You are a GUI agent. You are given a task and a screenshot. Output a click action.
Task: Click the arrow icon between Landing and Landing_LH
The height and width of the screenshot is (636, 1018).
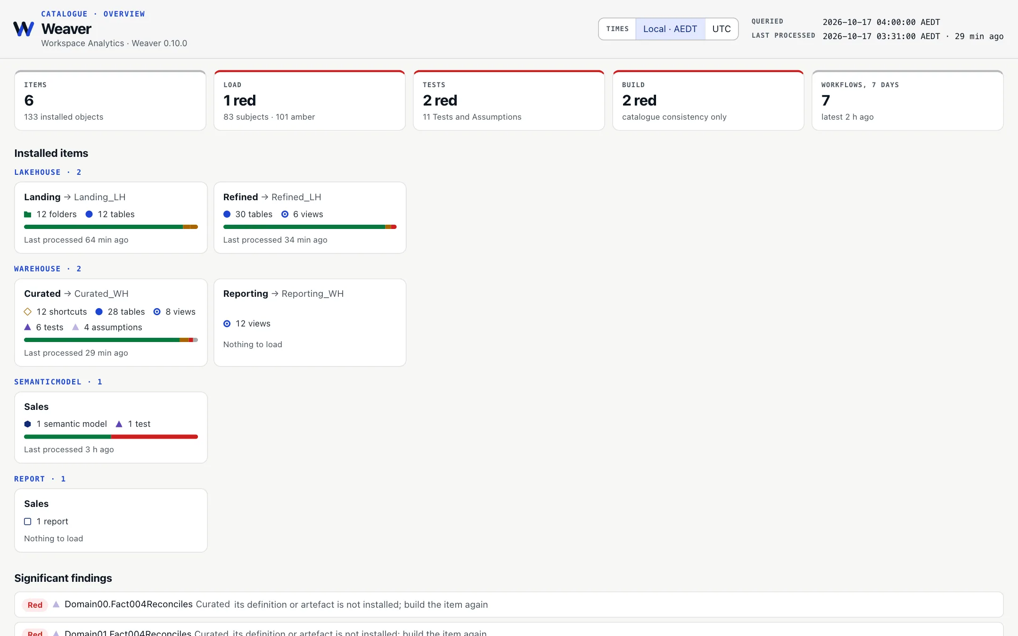point(67,197)
